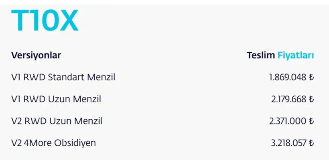Image resolution: width=329 pixels, height=165 pixels.
Task: Click the lira symbol after 2.371.000
Action: coord(311,121)
